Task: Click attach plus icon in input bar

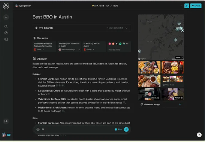Action: tap(38, 129)
